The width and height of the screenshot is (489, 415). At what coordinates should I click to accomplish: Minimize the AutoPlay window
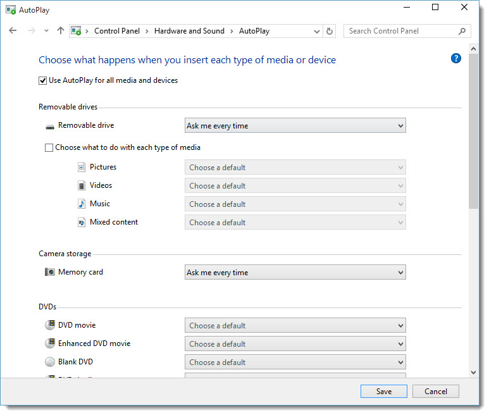click(407, 7)
